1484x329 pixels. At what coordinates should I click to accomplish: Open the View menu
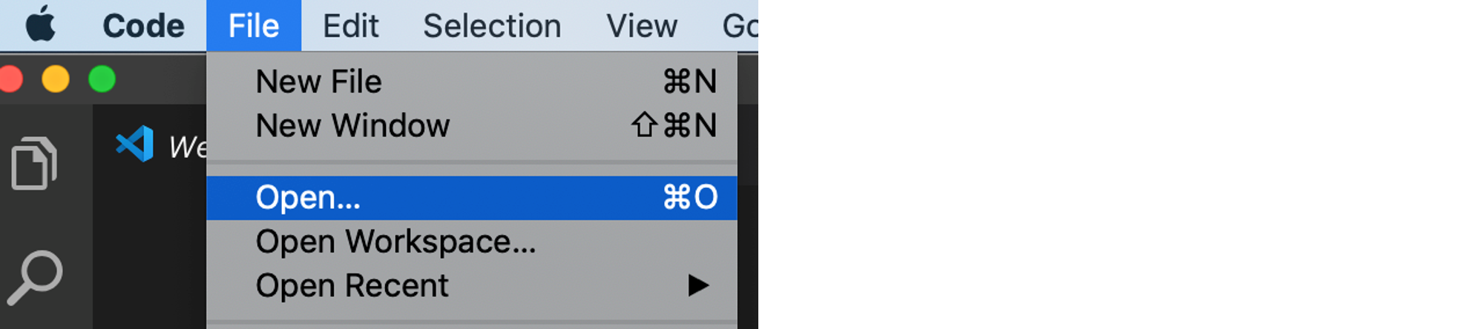click(642, 26)
